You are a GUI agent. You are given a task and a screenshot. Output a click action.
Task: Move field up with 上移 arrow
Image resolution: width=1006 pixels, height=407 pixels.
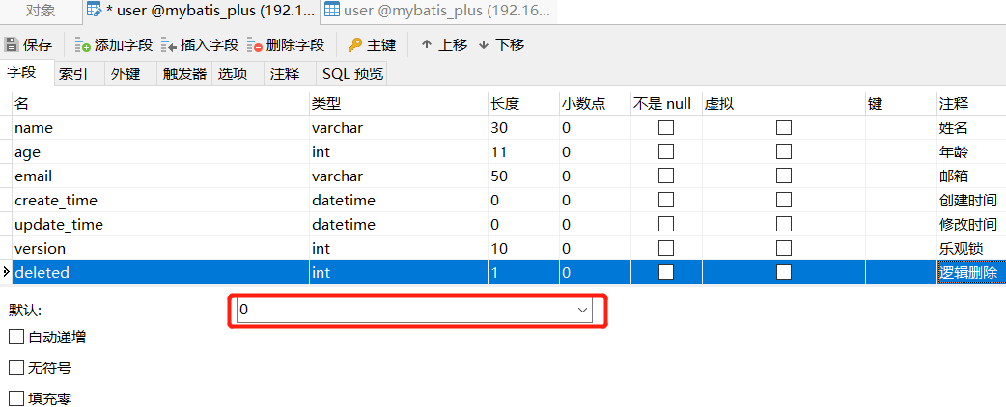tap(426, 45)
